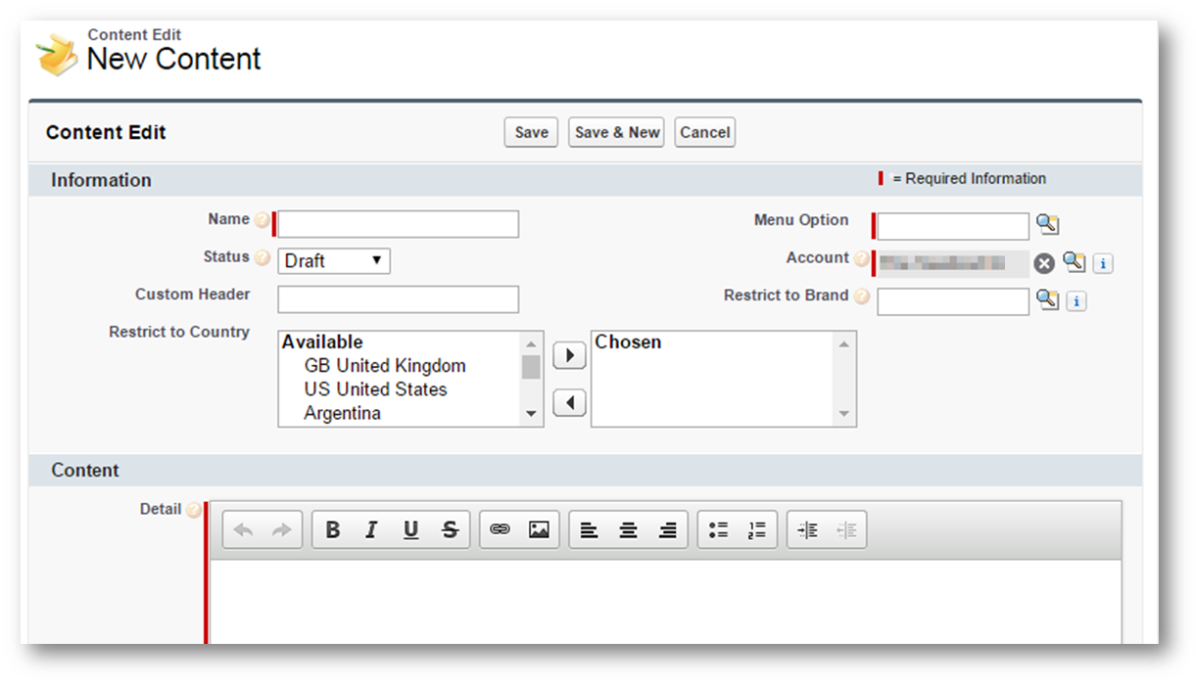This screenshot has width=1196, height=685.
Task: Click the Bold formatting icon
Action: pos(332,530)
